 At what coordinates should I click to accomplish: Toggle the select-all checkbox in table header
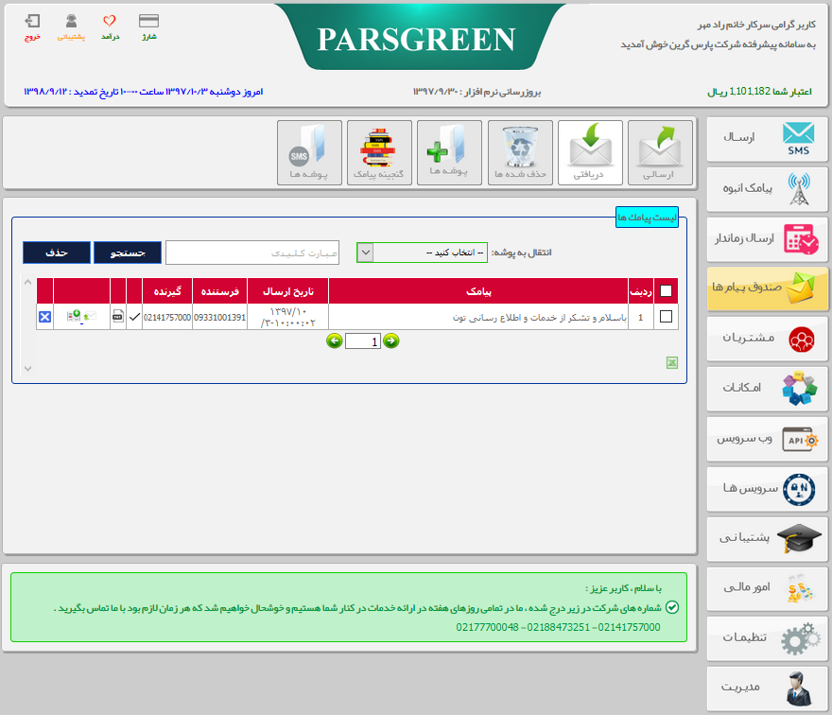click(667, 291)
